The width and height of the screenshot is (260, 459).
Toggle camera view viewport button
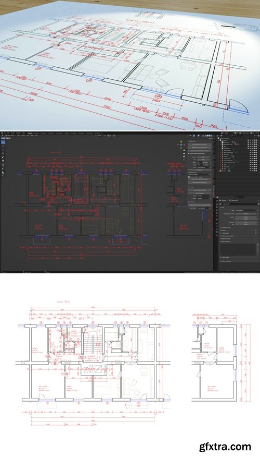[x=184, y=156]
